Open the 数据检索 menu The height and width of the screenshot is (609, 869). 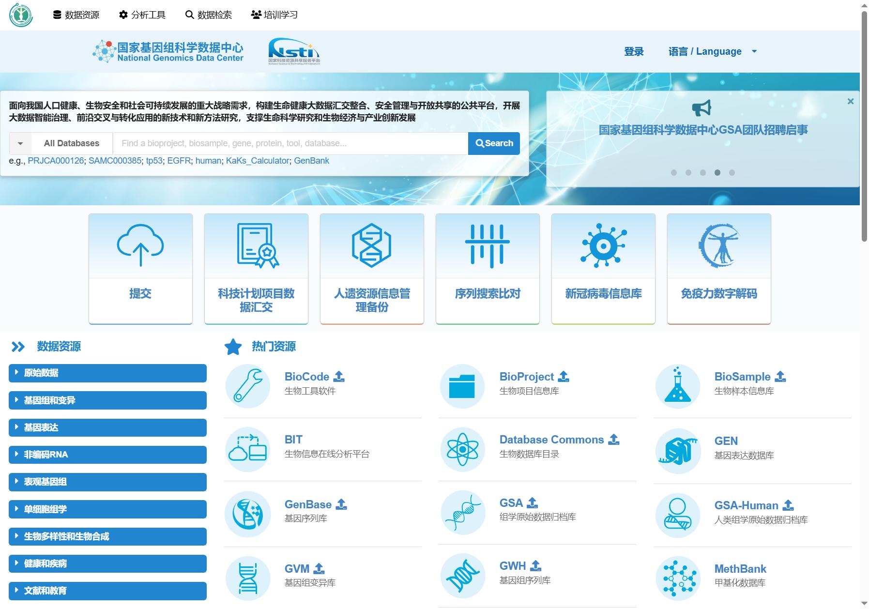(x=209, y=15)
